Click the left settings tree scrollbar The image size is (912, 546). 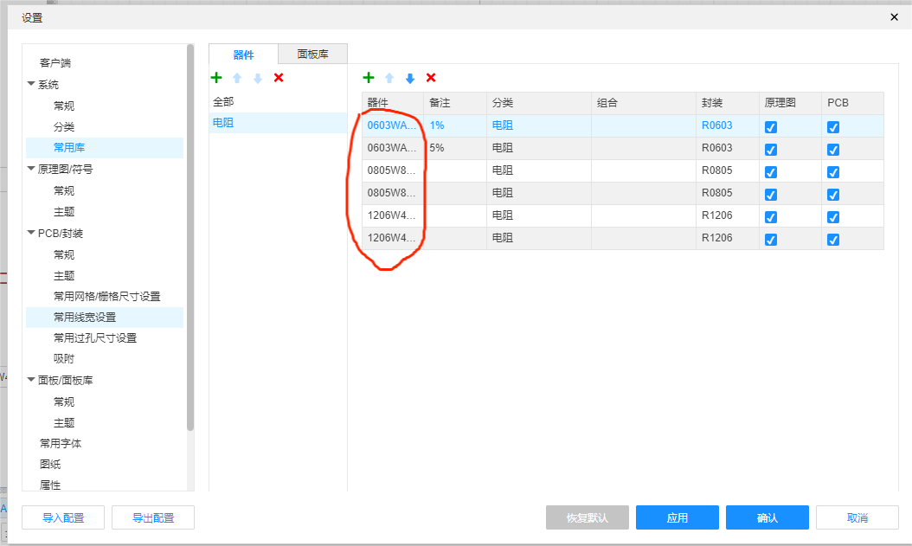click(x=190, y=234)
